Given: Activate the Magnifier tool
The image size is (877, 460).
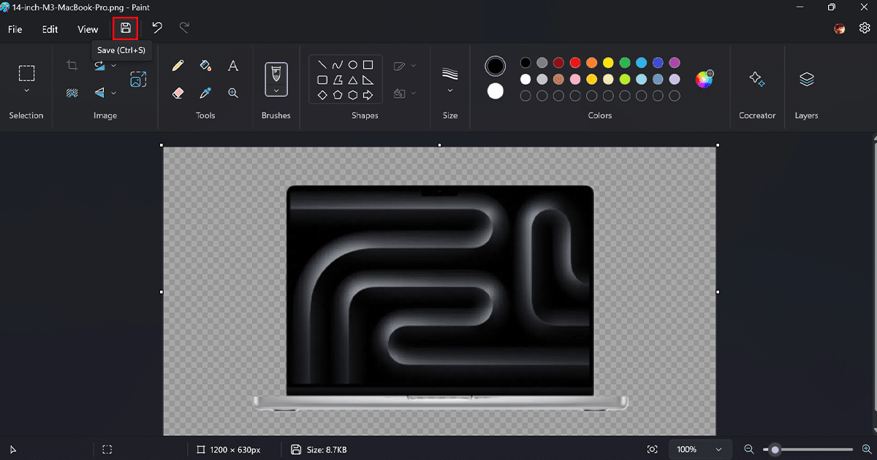Looking at the screenshot, I should [x=232, y=93].
